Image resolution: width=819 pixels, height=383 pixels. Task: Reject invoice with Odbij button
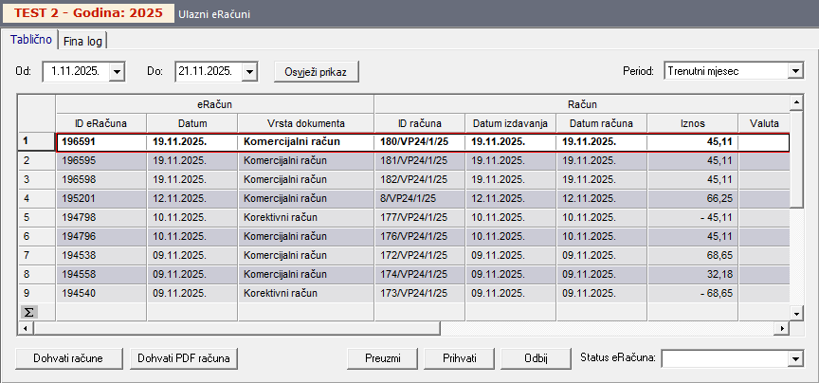coord(537,358)
